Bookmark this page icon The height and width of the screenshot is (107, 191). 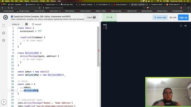click(40, 8)
